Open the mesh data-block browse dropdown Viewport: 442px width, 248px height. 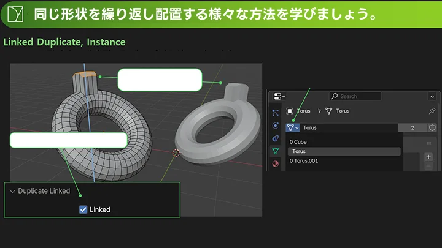[x=293, y=127]
